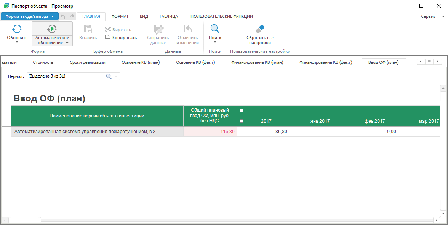
Task: Click the search icon in Период field
Action: (x=109, y=76)
